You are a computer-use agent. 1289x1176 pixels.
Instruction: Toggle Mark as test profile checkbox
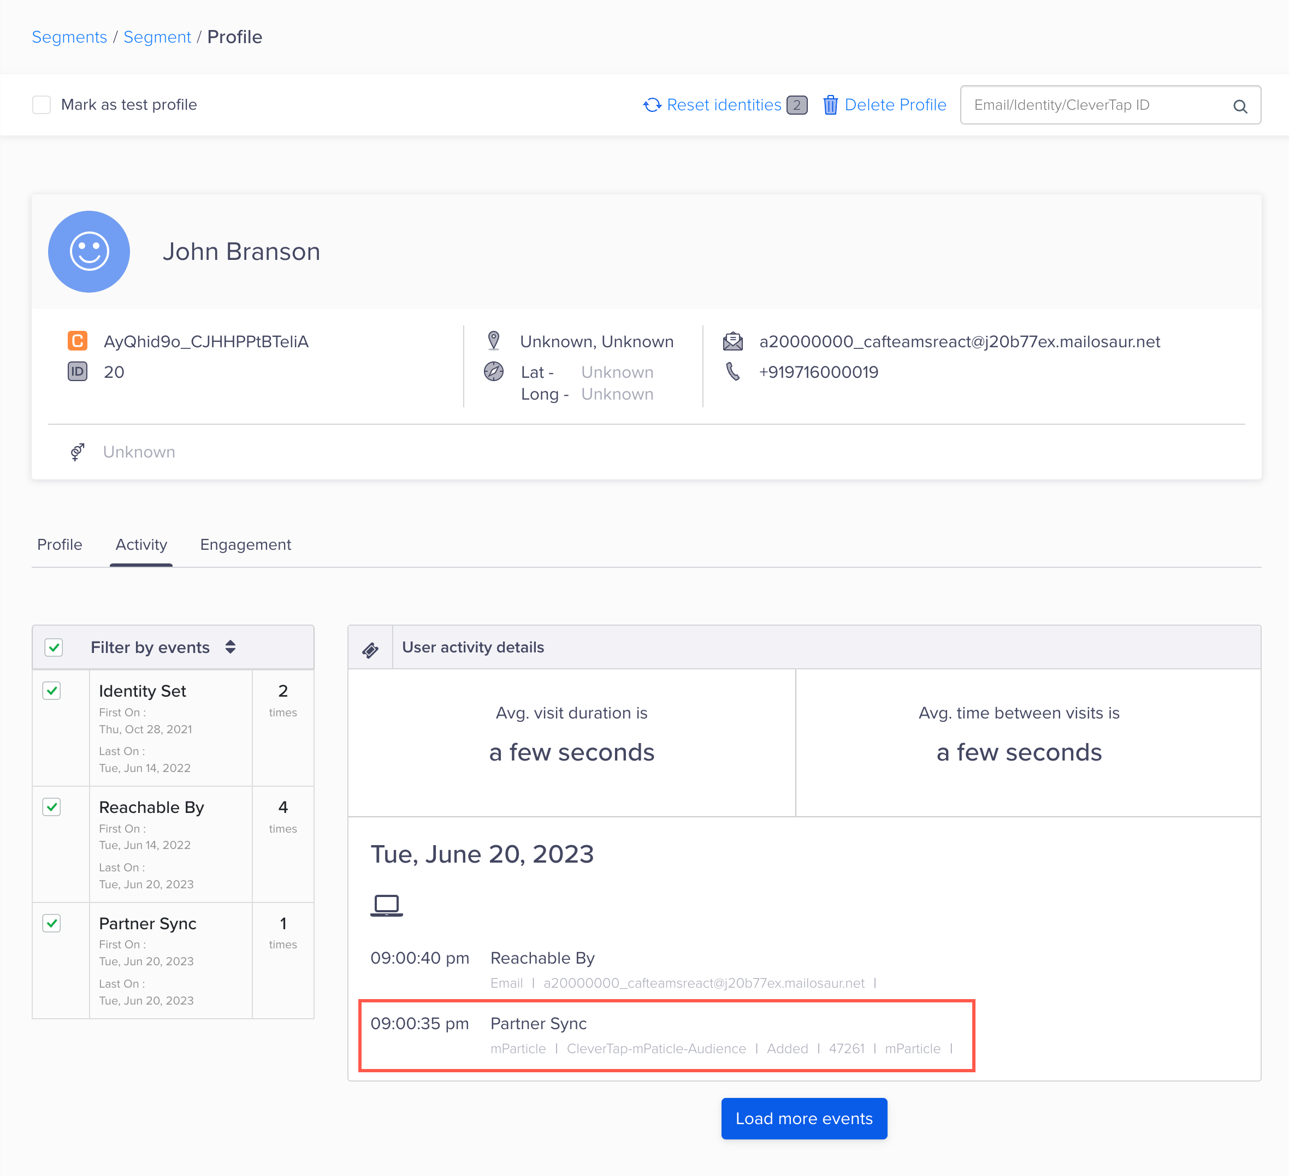42,105
